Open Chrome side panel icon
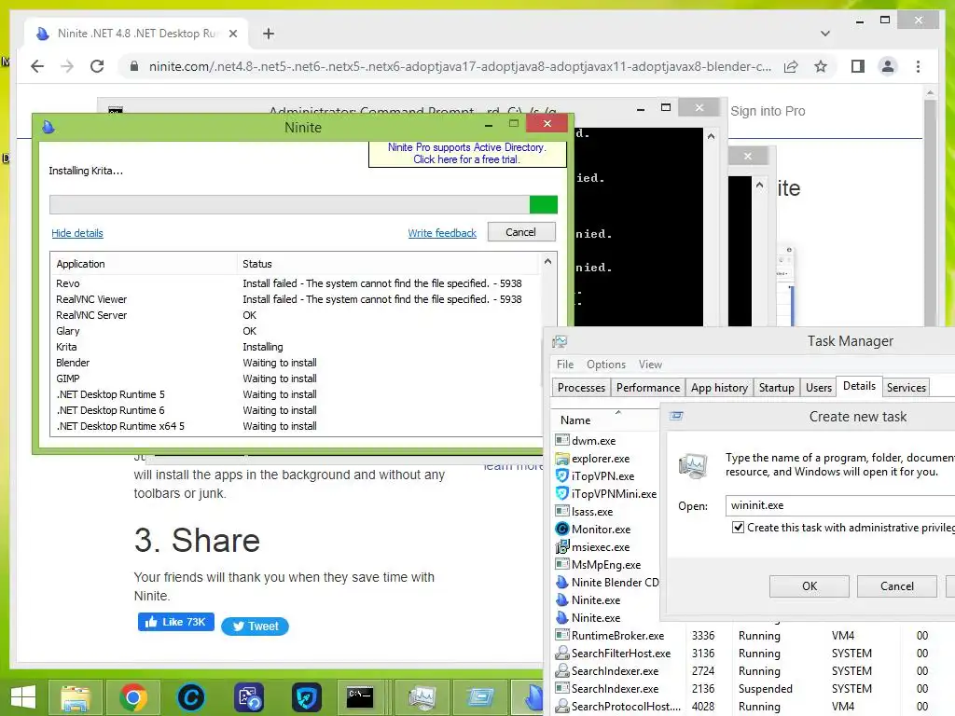Viewport: 955px width, 716px height. [858, 66]
